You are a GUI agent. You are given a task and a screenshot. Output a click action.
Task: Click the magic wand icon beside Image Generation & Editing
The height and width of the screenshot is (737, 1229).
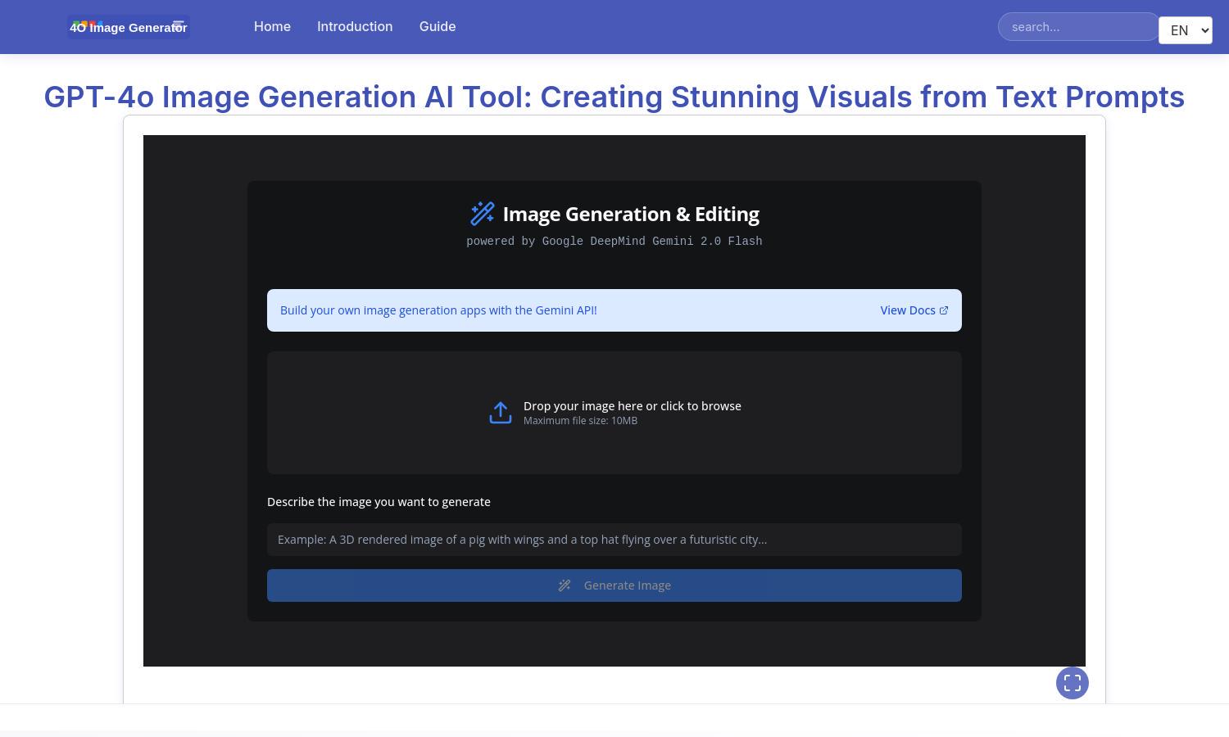483,214
